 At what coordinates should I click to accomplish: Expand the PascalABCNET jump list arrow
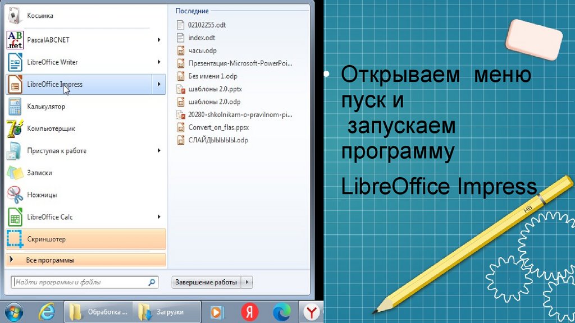click(159, 40)
